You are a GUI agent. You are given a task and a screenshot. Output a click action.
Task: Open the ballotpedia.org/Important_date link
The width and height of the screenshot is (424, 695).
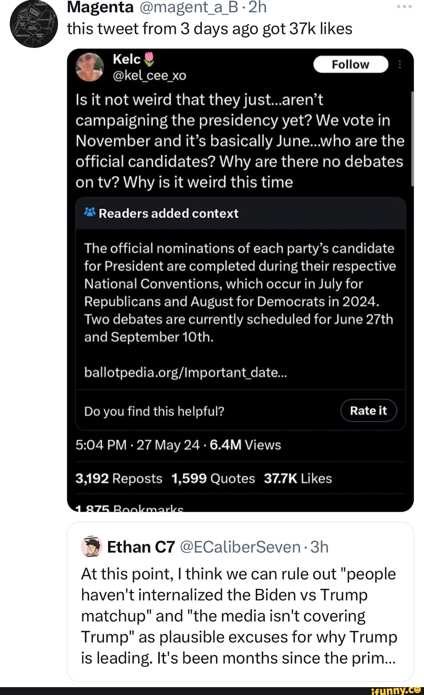(x=184, y=372)
